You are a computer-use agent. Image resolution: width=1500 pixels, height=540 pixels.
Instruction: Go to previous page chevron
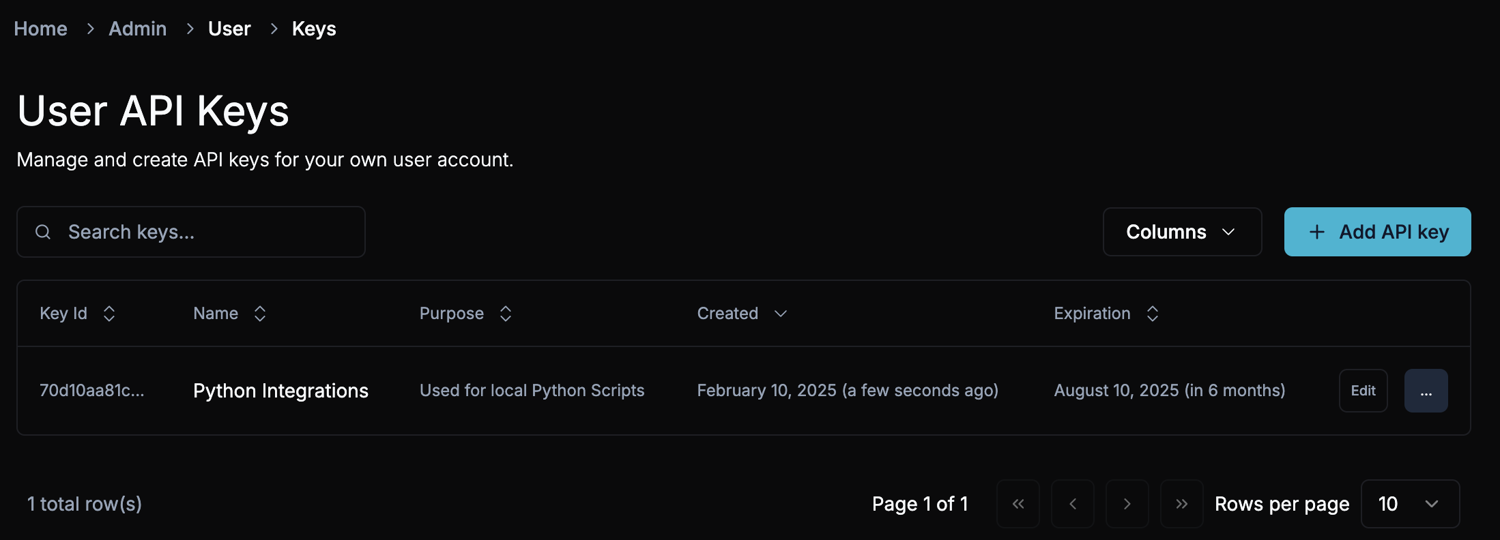click(1073, 504)
